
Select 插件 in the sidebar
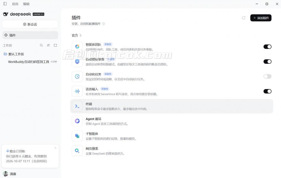[x=30, y=35]
